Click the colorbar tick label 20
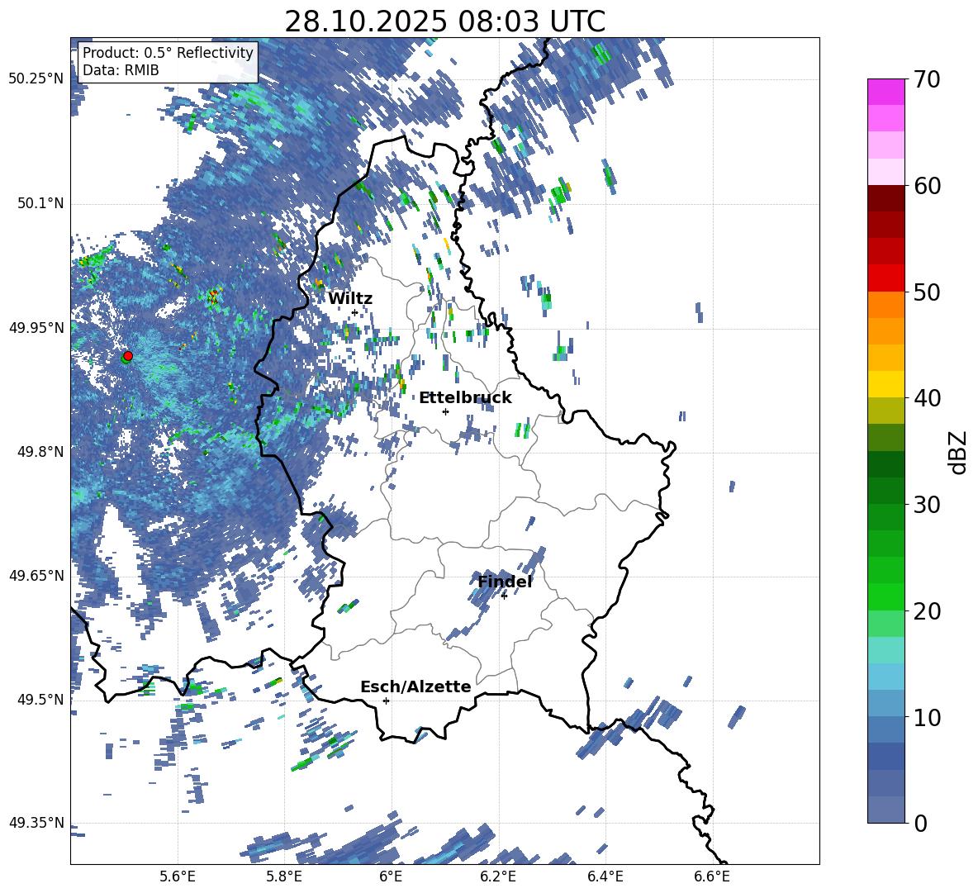This screenshot has width=978, height=893. 927,611
